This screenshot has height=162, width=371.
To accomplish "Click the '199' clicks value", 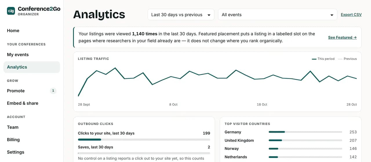I will 206,133.
